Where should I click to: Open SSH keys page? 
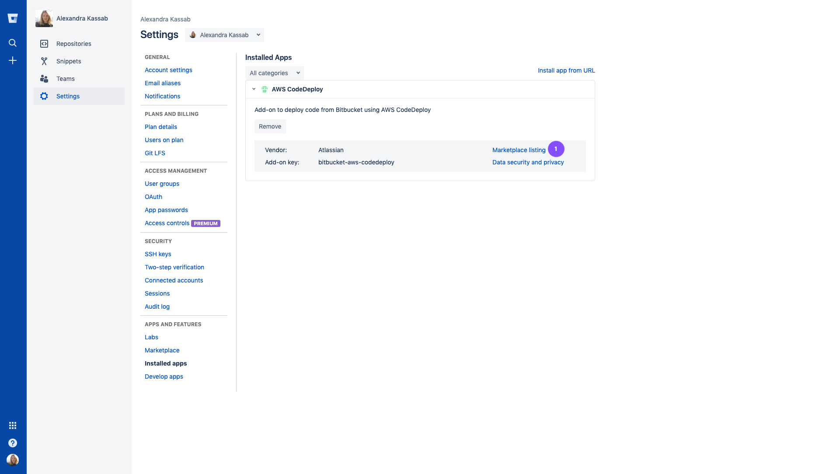coord(158,254)
